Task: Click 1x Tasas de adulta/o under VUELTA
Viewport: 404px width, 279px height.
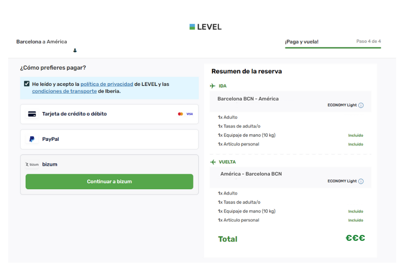Action: coord(239,202)
